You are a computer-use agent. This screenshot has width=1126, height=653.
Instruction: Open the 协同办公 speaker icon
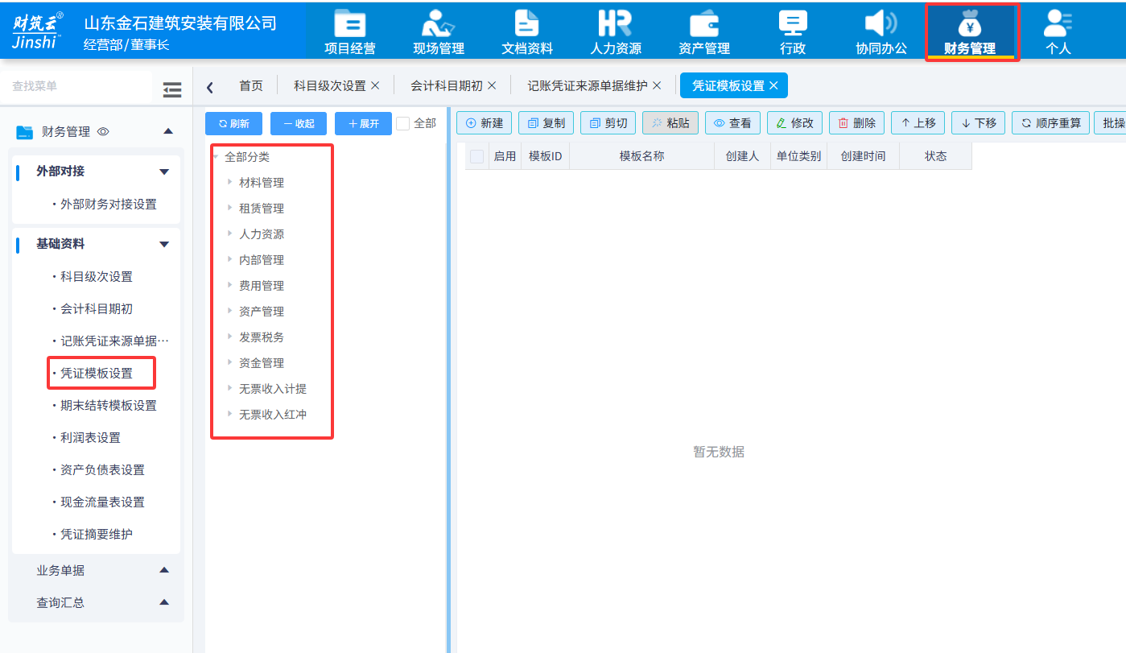tap(881, 23)
